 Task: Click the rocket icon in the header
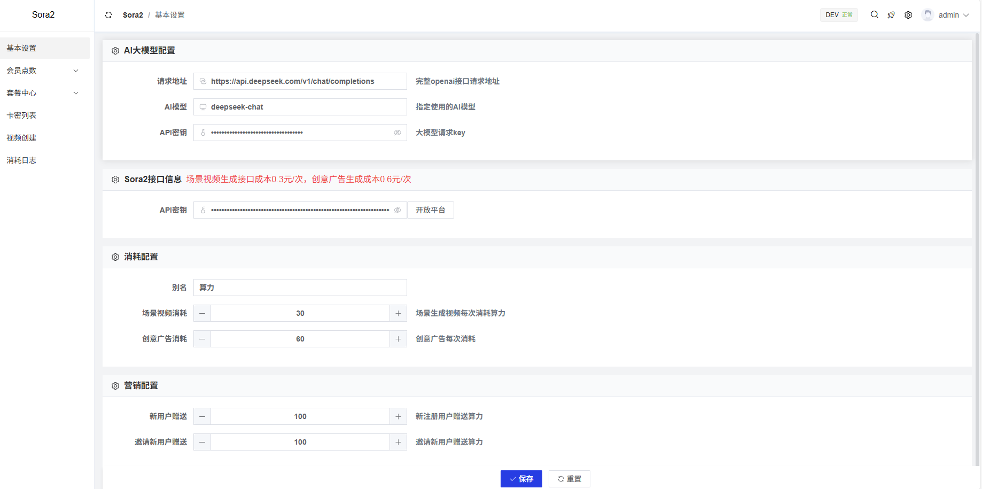(891, 15)
